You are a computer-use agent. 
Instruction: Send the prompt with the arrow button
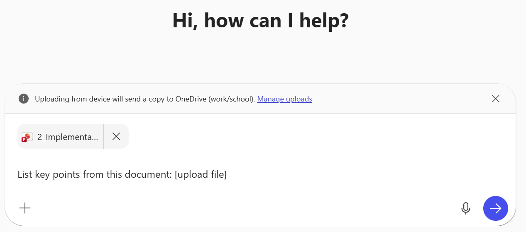click(x=495, y=208)
